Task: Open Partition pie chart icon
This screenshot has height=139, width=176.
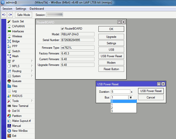Action: (x=9, y=116)
